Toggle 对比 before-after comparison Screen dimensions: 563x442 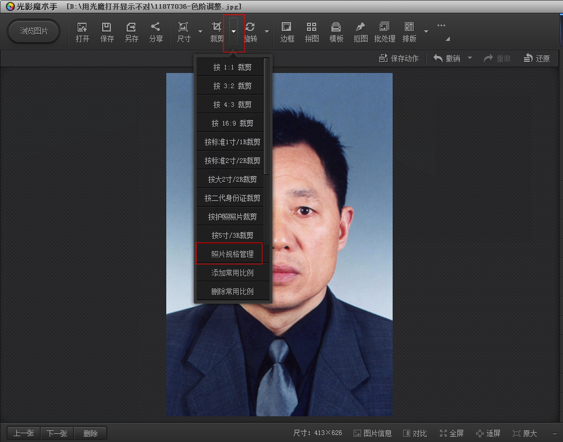click(x=415, y=433)
